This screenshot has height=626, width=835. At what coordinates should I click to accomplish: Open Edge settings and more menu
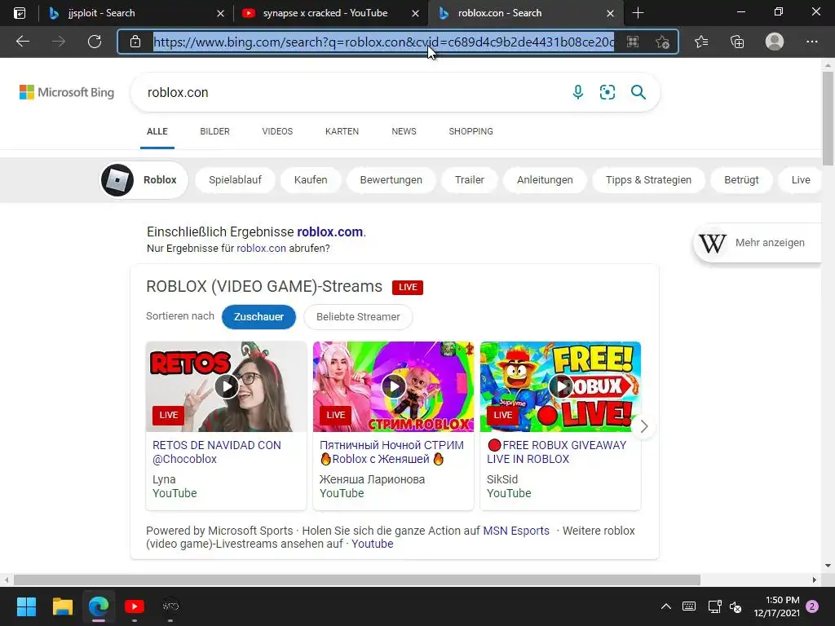811,42
